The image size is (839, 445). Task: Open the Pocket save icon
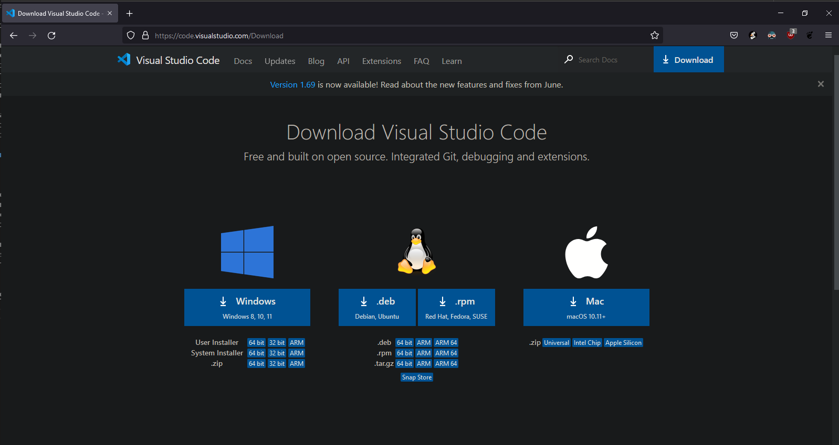pos(734,36)
